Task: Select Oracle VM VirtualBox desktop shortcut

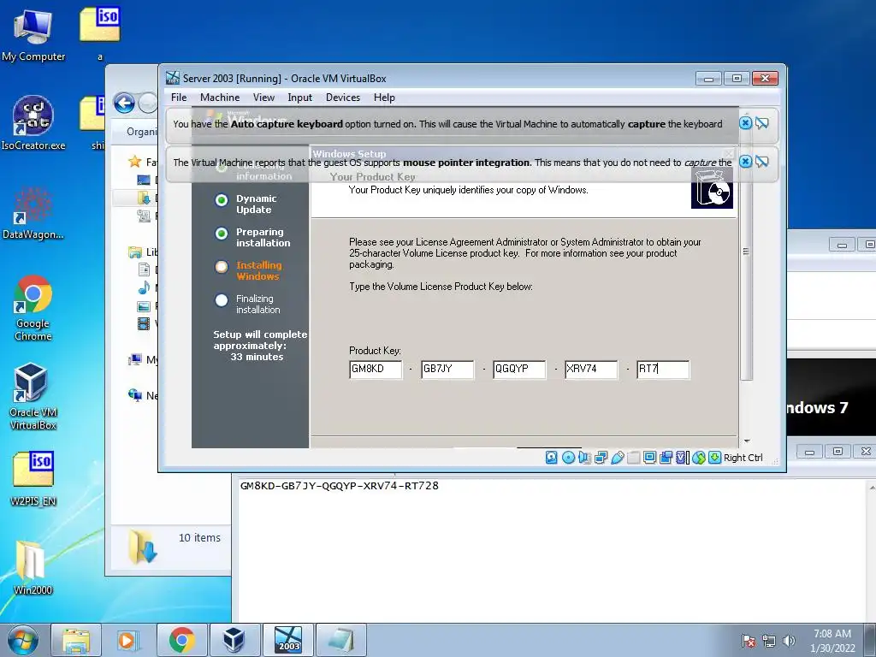Action: pyautogui.click(x=33, y=397)
